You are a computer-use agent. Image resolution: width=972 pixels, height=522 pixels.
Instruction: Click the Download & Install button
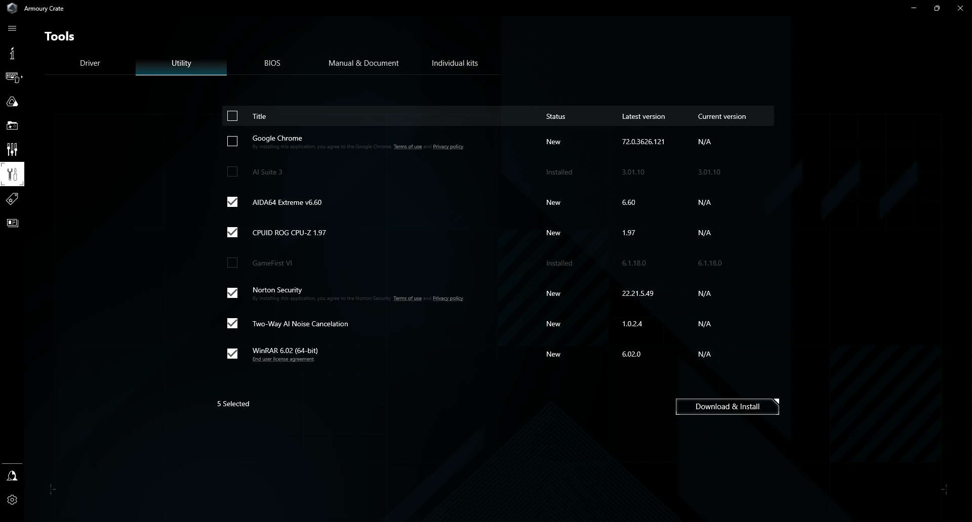[x=727, y=406]
